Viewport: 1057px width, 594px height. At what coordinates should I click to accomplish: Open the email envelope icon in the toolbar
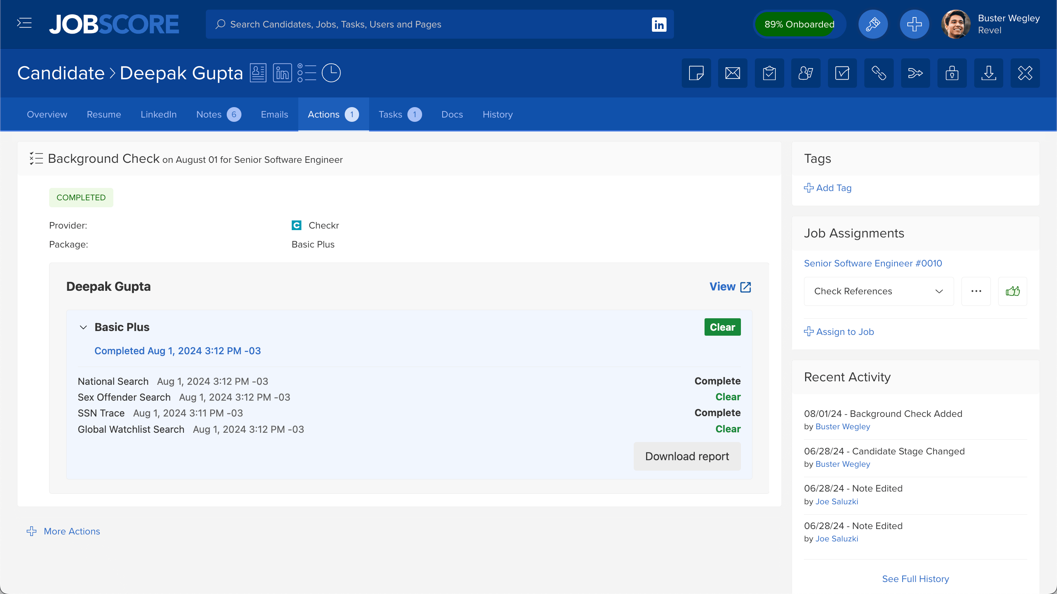[x=733, y=73]
